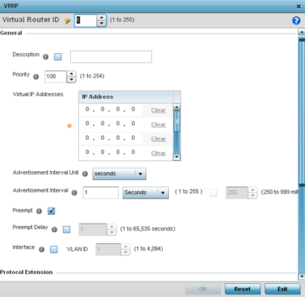Click the info icon next to Preempt
This screenshot has width=305, height=298.
(x=39, y=211)
